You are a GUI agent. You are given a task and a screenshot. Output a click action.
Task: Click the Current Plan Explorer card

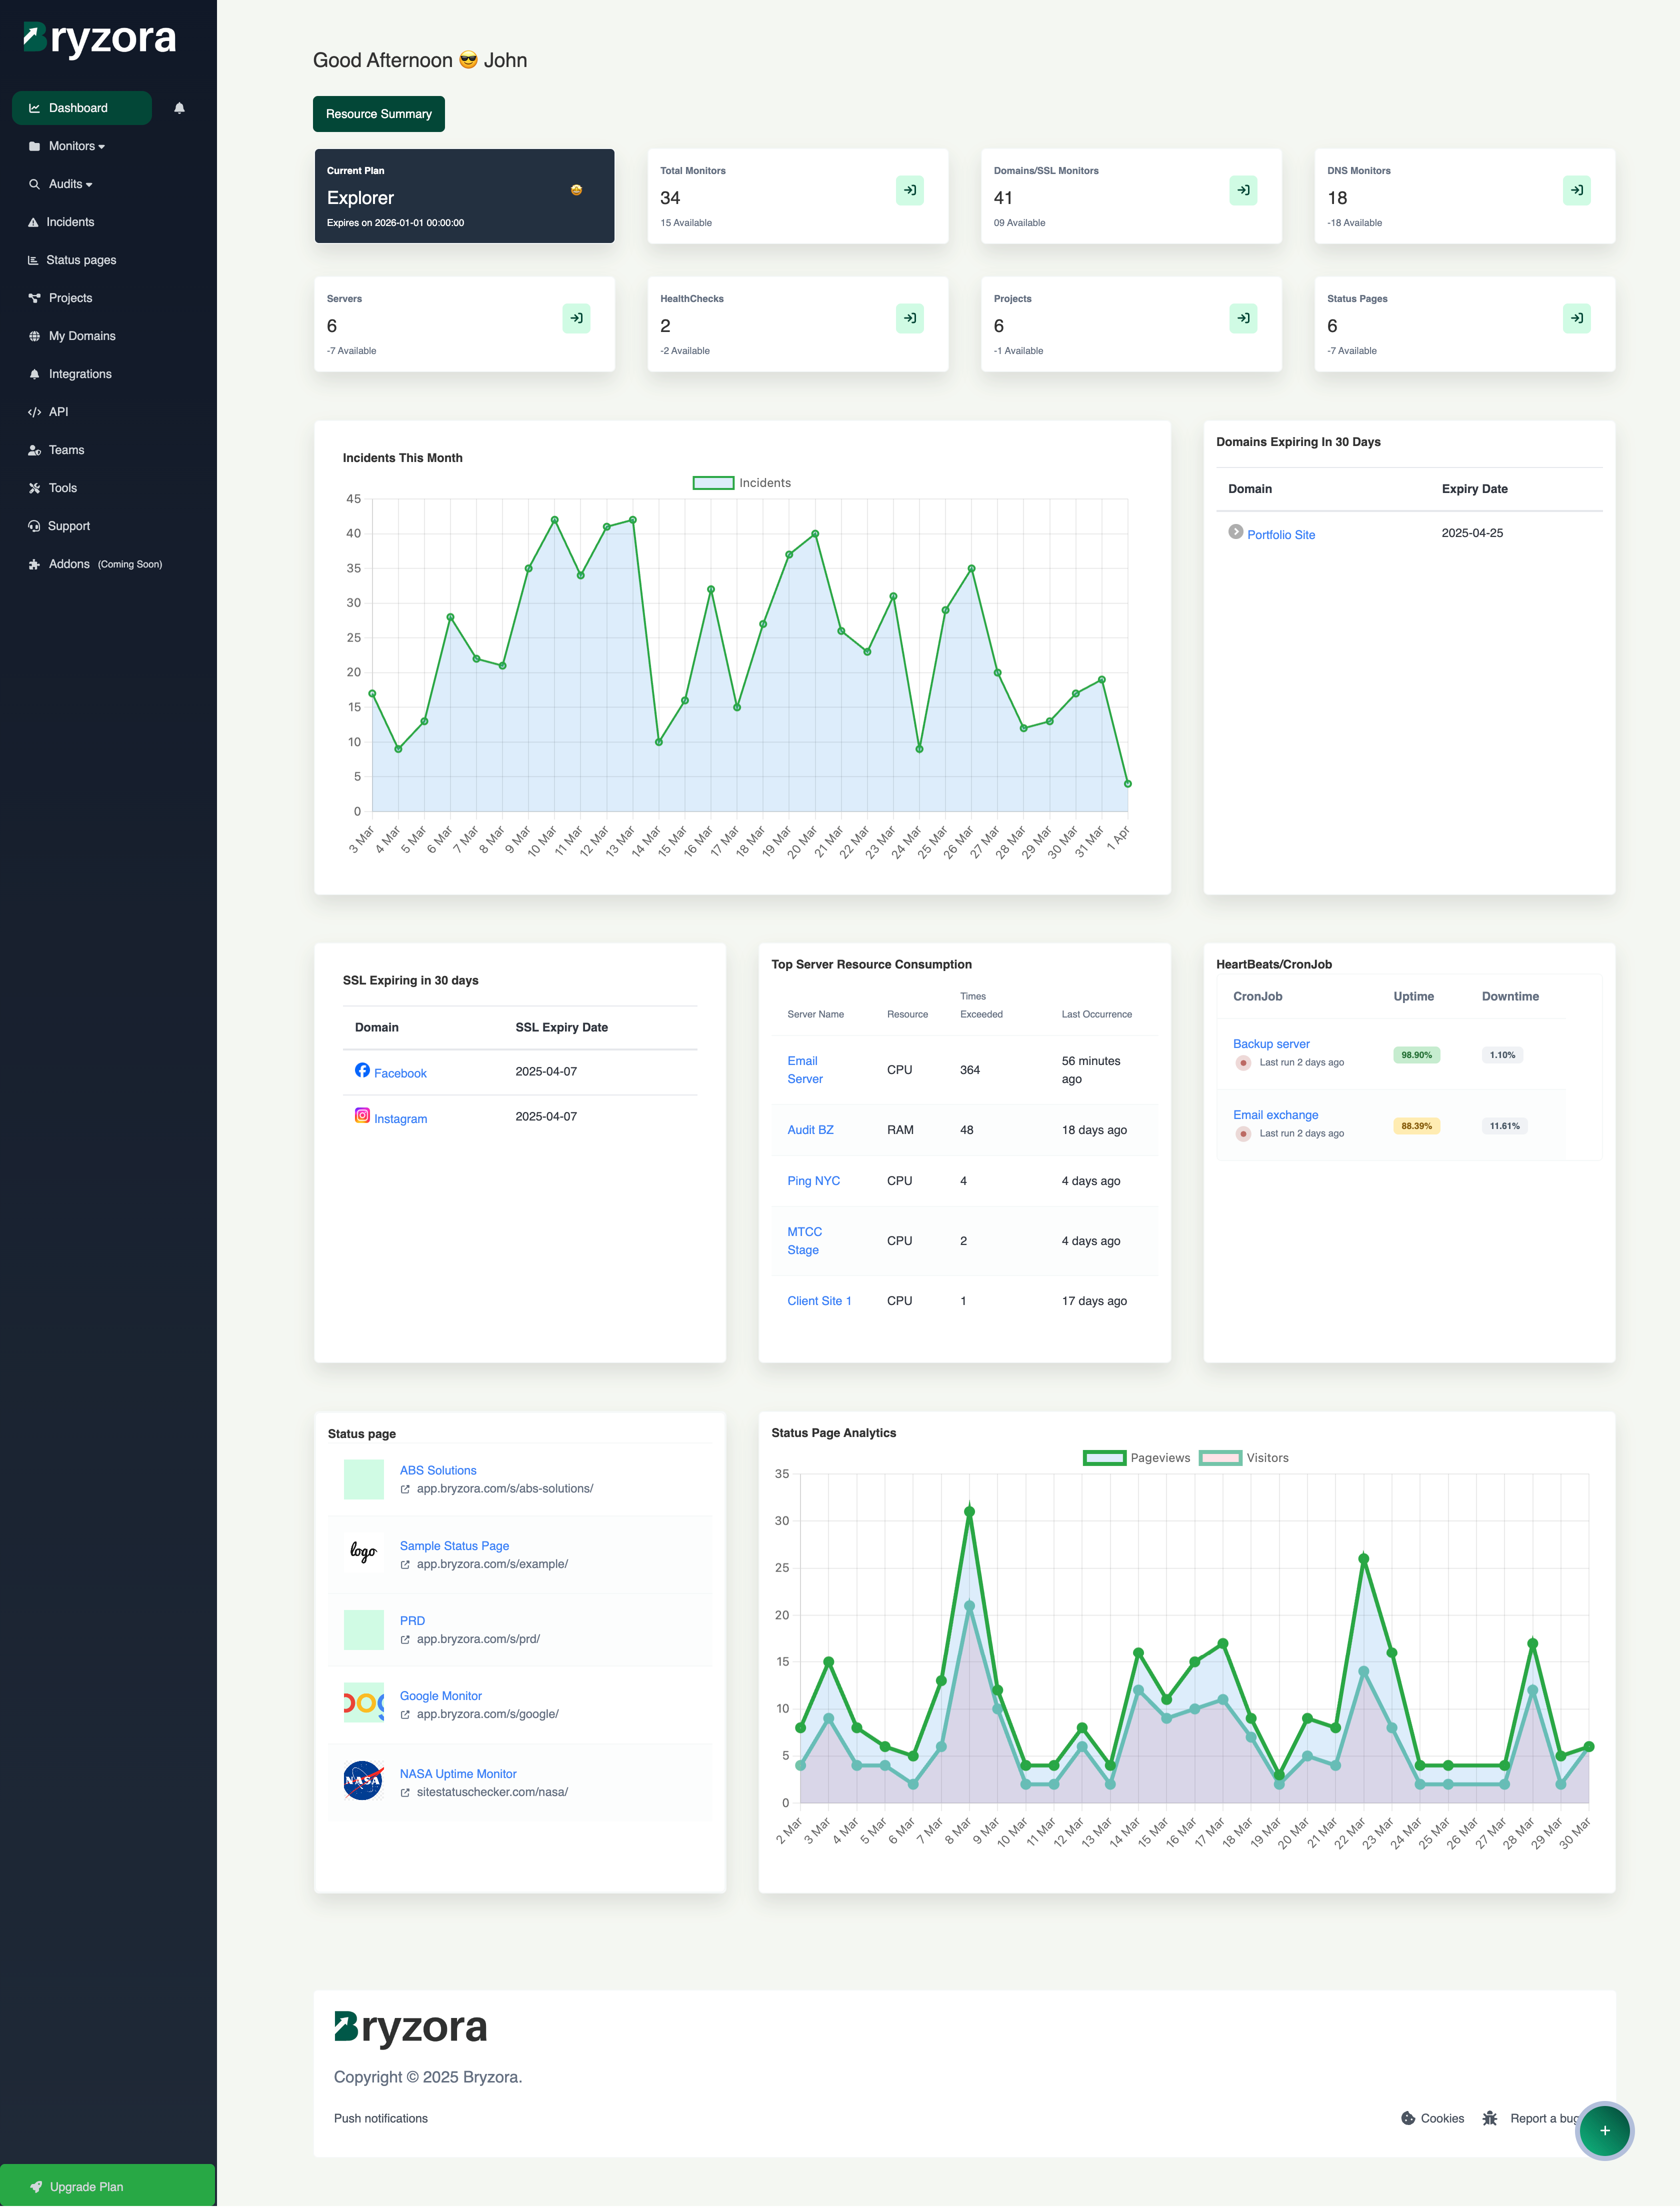[464, 196]
